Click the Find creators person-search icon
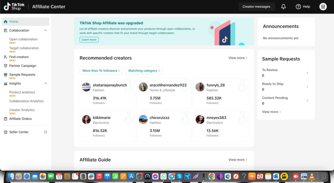334x183 pixels. [x=5, y=57]
